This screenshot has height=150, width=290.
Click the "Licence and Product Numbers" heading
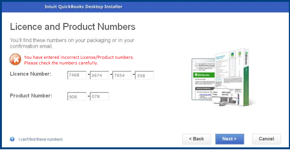pos(72,27)
